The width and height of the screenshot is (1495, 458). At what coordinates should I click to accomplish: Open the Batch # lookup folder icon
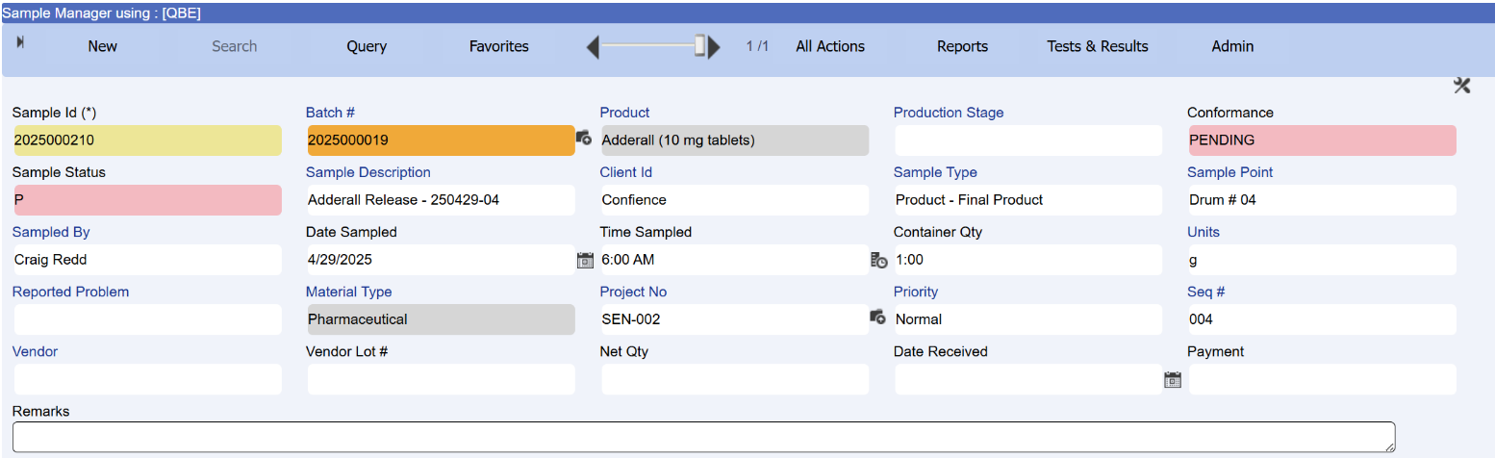583,140
